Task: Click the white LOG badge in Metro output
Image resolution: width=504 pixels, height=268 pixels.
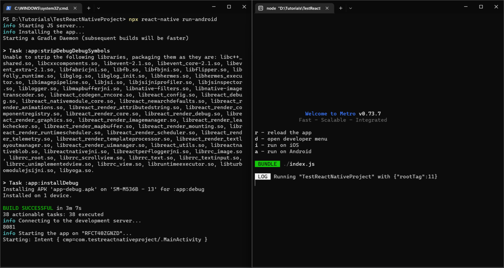Action: (x=262, y=177)
